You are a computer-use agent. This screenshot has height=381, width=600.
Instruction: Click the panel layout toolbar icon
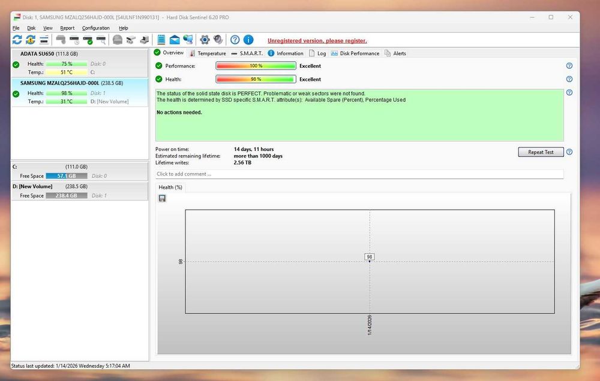click(44, 40)
